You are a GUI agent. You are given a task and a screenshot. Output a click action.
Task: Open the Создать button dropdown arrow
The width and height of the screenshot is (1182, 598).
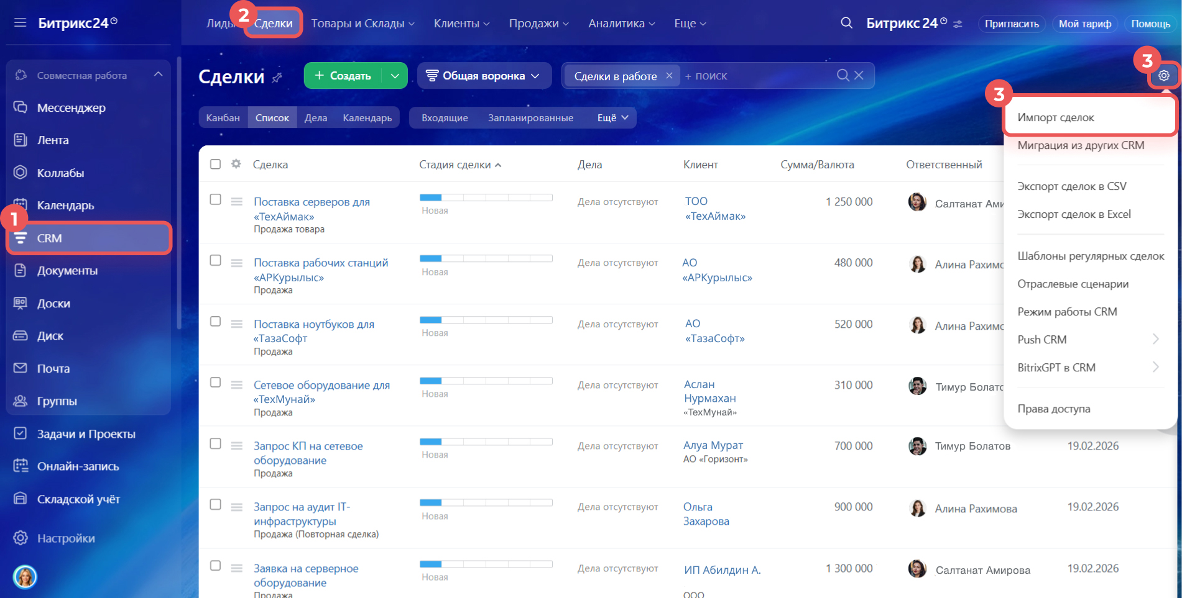395,76
